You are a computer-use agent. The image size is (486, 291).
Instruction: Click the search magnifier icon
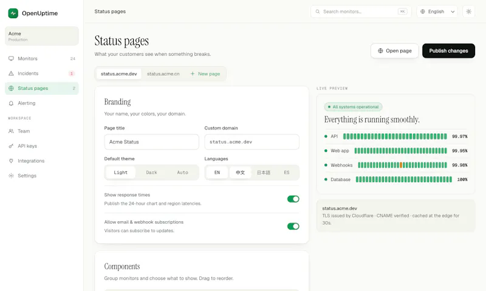point(318,12)
